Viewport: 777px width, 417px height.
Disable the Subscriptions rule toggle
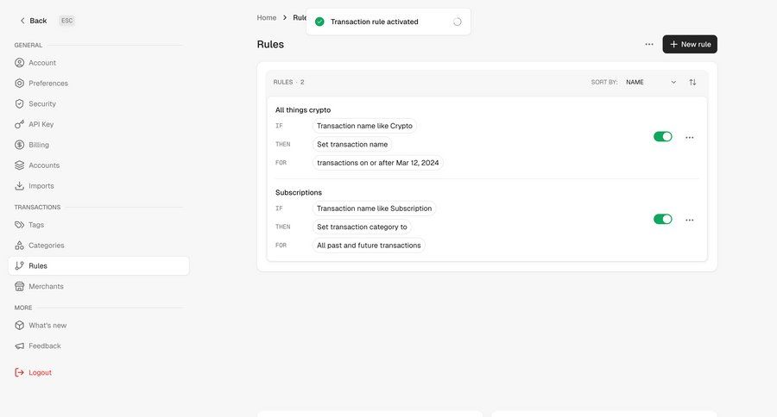[662, 219]
